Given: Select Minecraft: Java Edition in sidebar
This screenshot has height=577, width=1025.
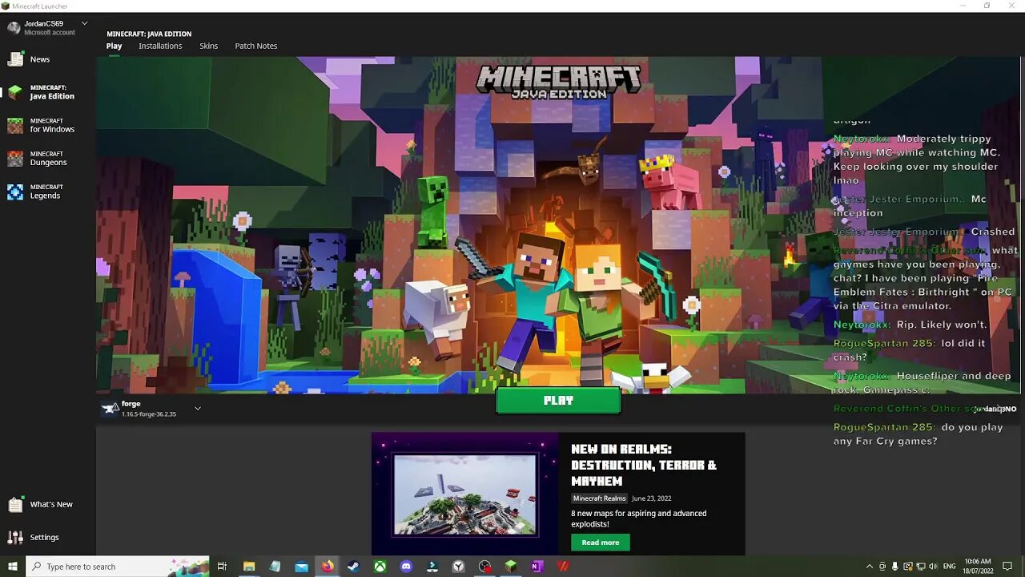Looking at the screenshot, I should point(48,92).
